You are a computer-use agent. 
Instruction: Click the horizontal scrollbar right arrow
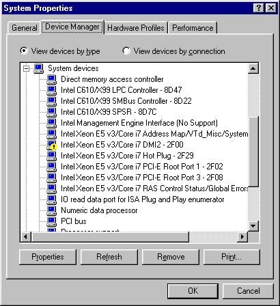[242, 237]
